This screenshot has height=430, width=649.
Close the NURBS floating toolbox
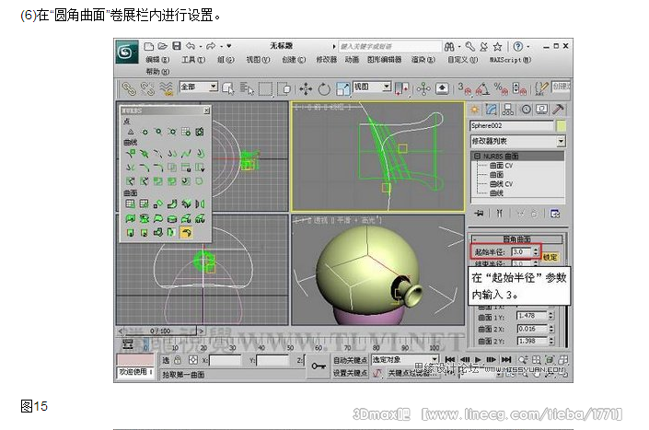tap(206, 110)
